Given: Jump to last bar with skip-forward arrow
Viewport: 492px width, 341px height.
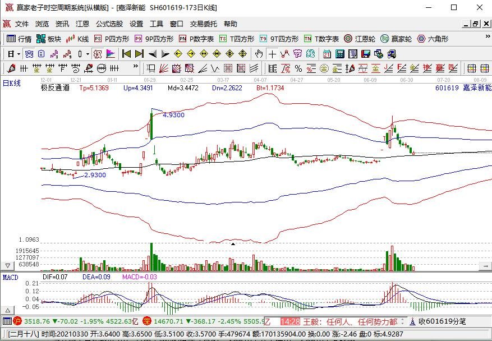Looking at the screenshot, I should [x=139, y=54].
